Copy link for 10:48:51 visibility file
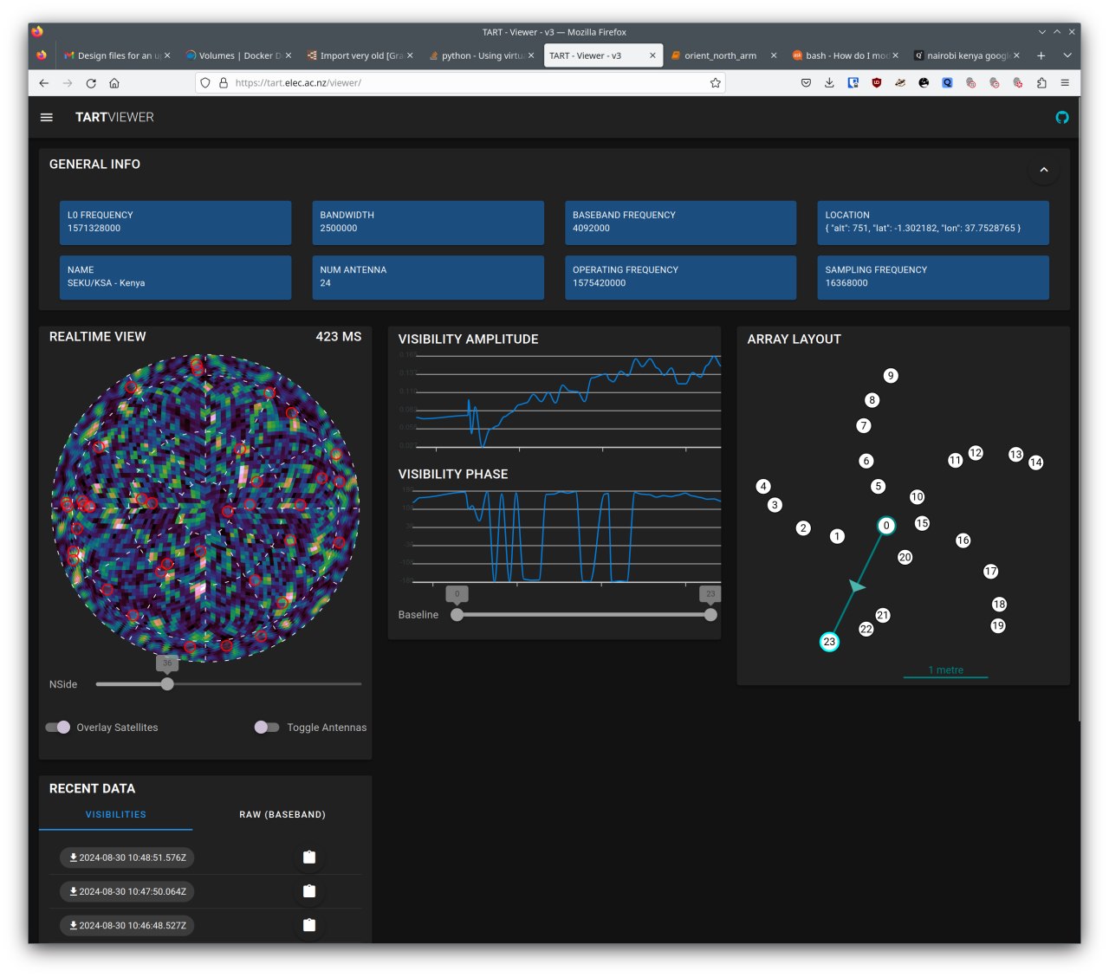1109x977 pixels. [x=308, y=857]
